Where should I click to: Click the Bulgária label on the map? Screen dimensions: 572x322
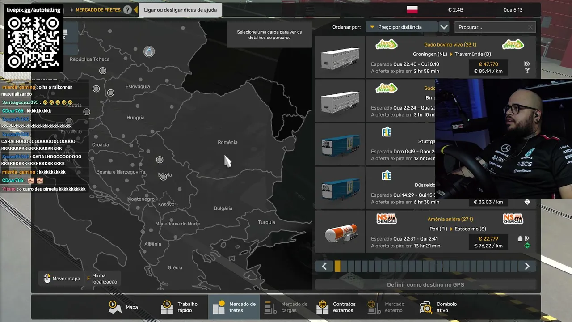click(x=223, y=208)
